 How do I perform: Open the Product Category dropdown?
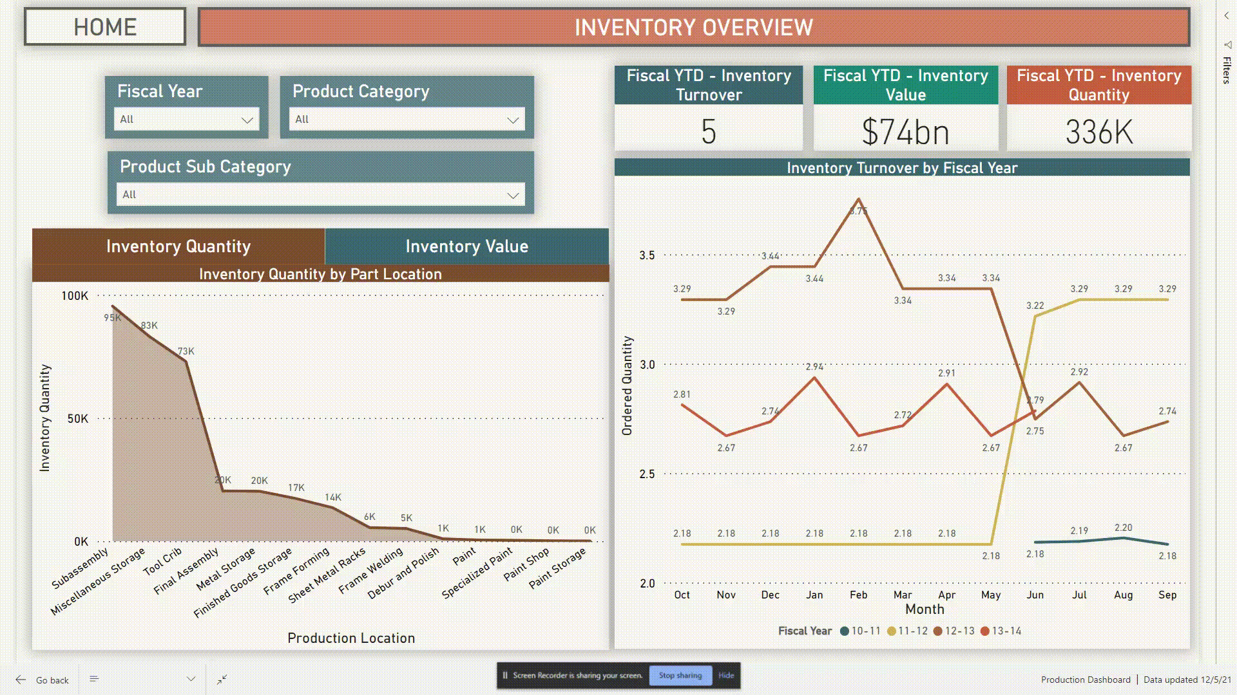[x=407, y=119]
